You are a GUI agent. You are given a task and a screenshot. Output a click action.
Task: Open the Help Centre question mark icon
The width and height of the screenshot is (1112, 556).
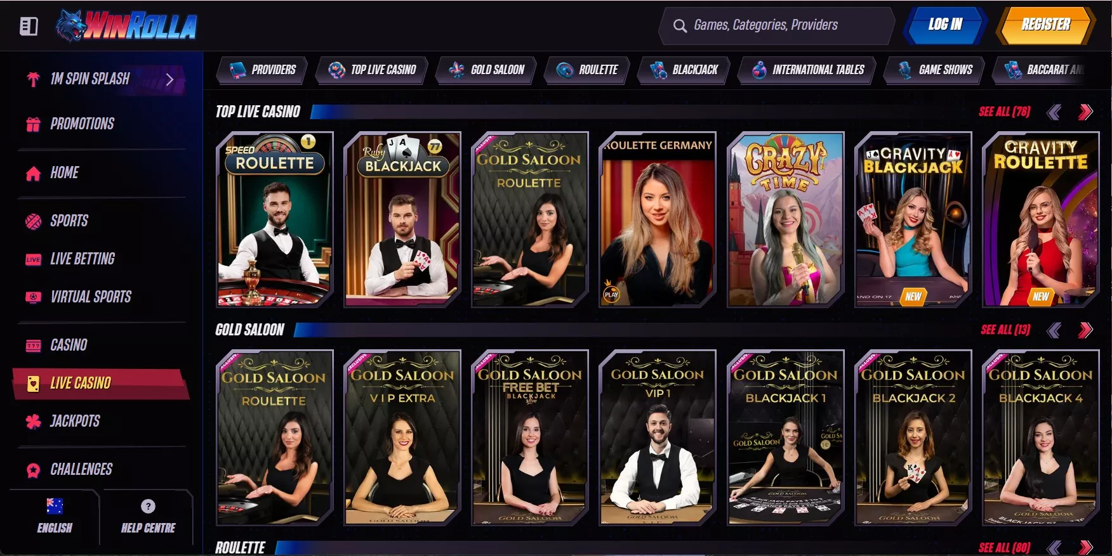(x=148, y=506)
